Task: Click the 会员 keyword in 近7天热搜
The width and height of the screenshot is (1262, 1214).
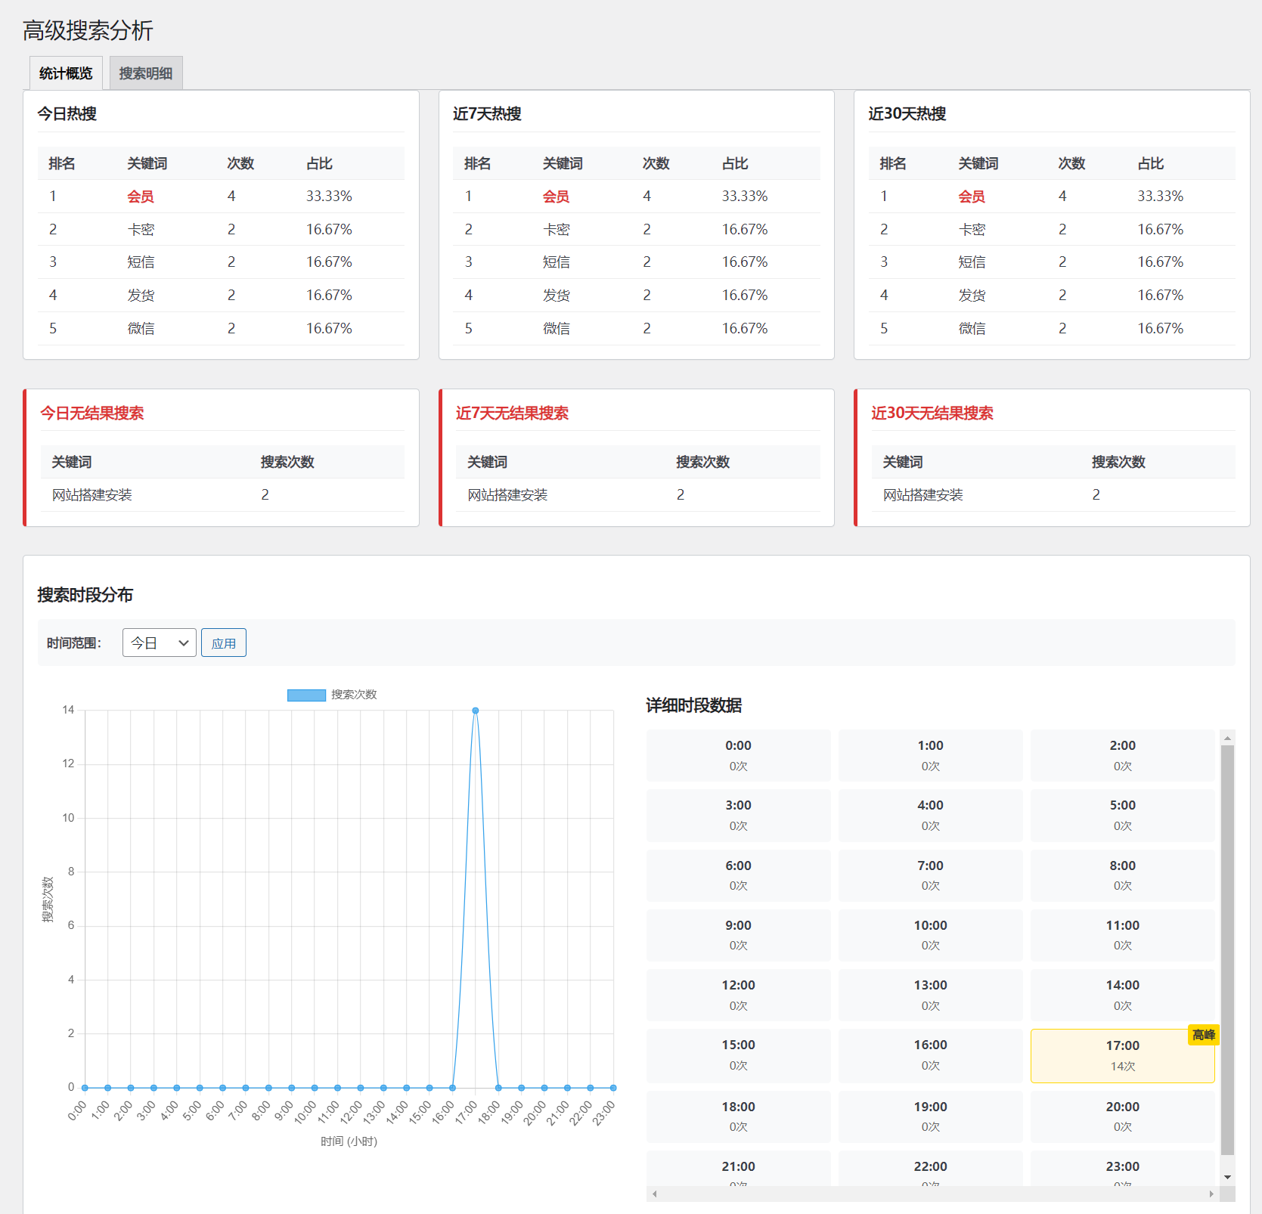Action: 556,197
